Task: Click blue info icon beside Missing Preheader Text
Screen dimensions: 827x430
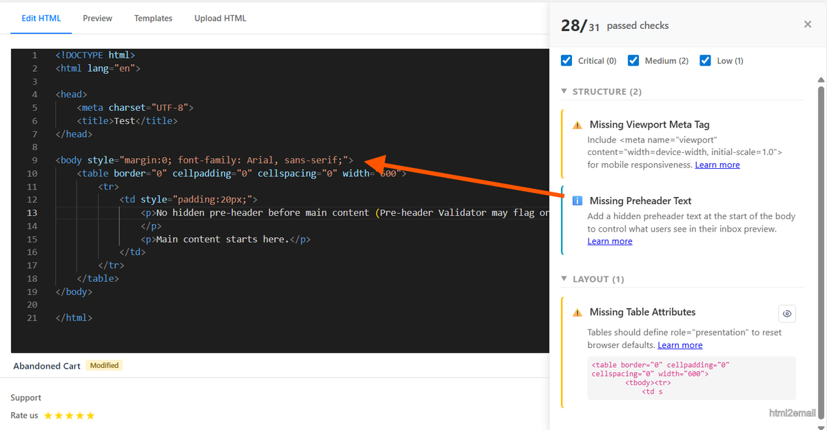Action: coord(578,201)
